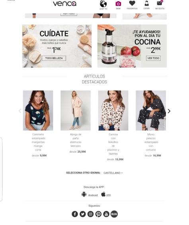Image resolution: width=189 pixels, height=225 pixels.
Task: Open Favoritos heart icon
Action: pos(132,3)
